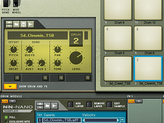164x123 pixels.
Task: Click browse sample waveform icon in drum display
Action: click(31, 24)
